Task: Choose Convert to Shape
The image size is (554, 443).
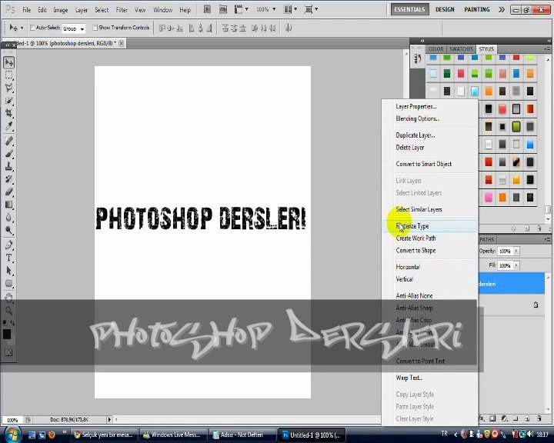Action: pyautogui.click(x=429, y=251)
